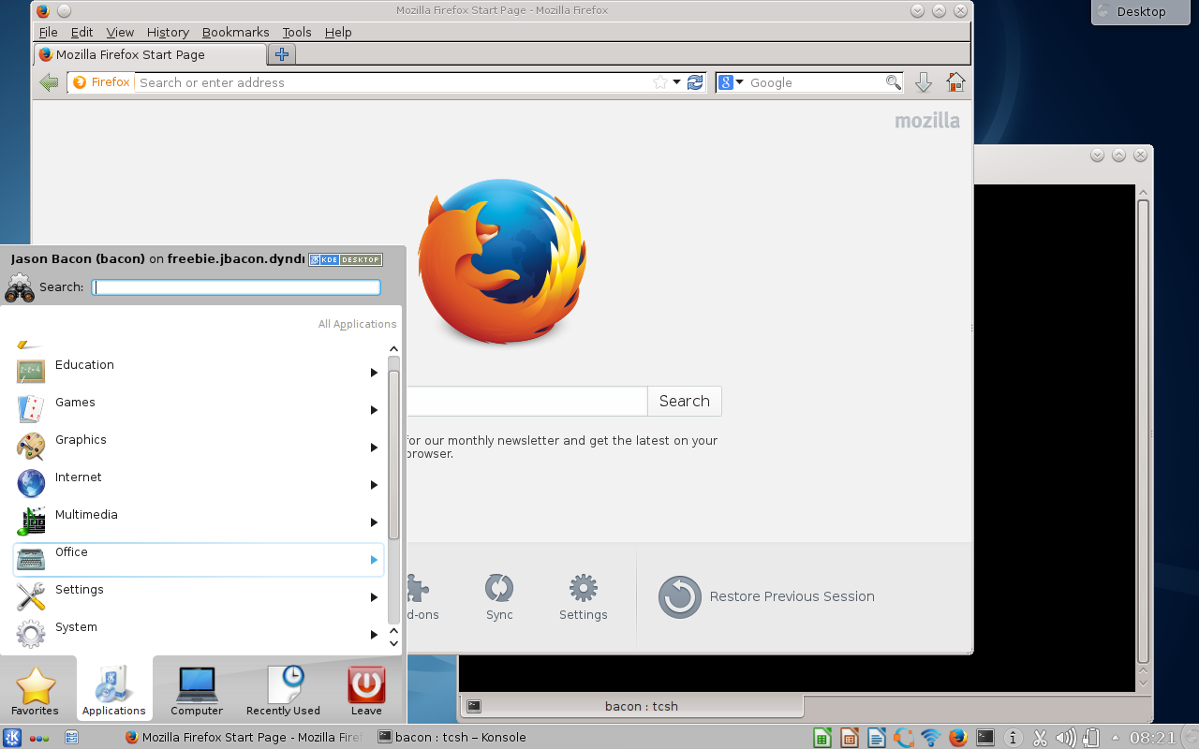Image resolution: width=1199 pixels, height=749 pixels.
Task: Open Settings gear on Firefox start page
Action: 583,596
